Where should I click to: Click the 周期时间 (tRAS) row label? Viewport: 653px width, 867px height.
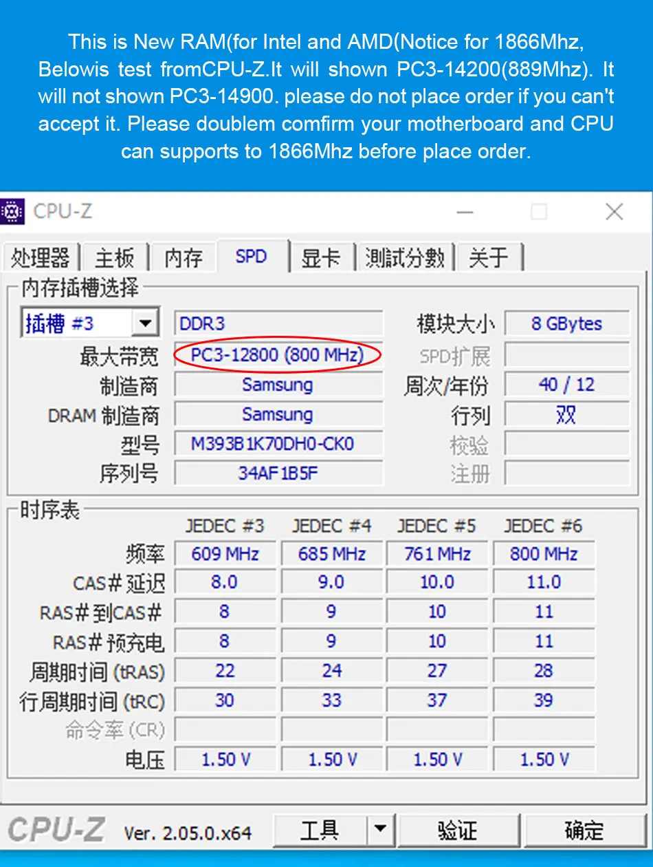(x=97, y=672)
